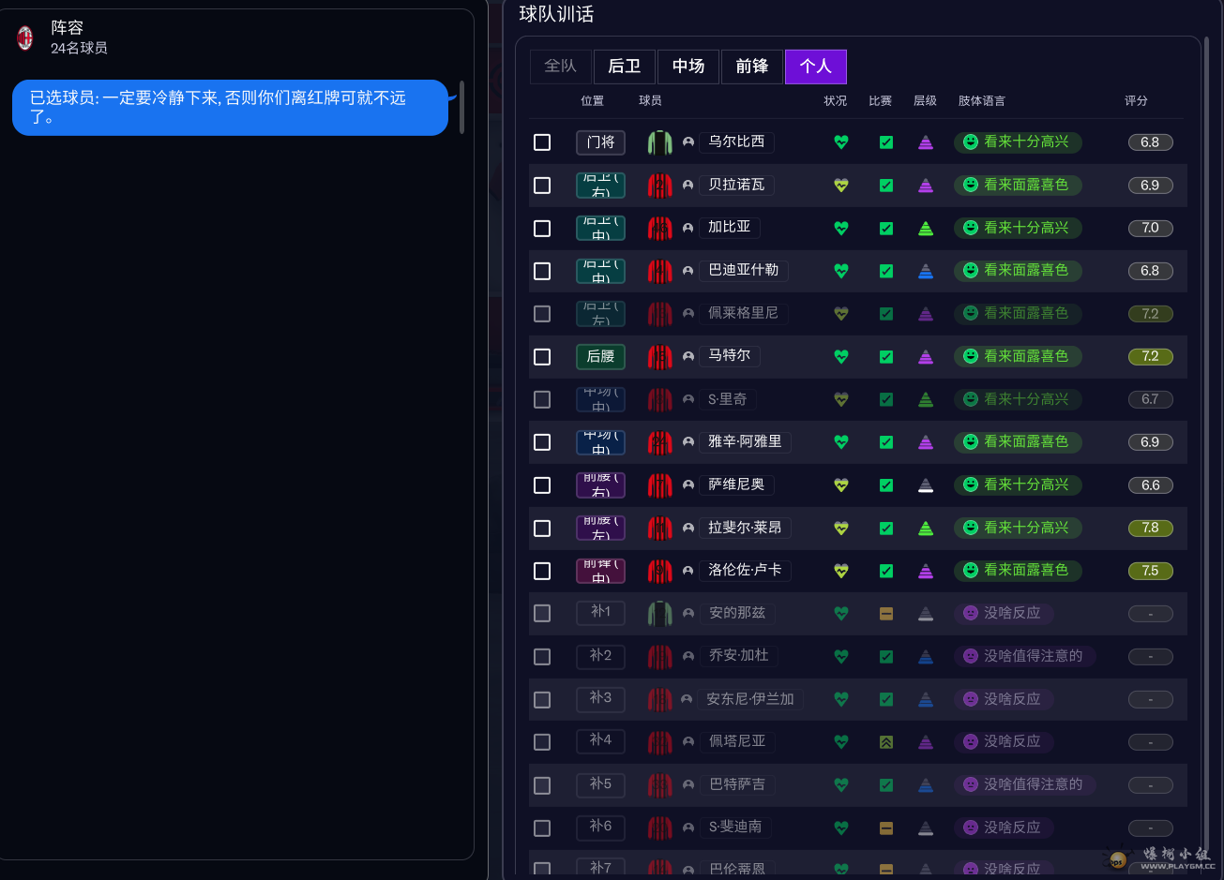Switch to the 前锋 tab
This screenshot has width=1224, height=880.
click(x=751, y=67)
